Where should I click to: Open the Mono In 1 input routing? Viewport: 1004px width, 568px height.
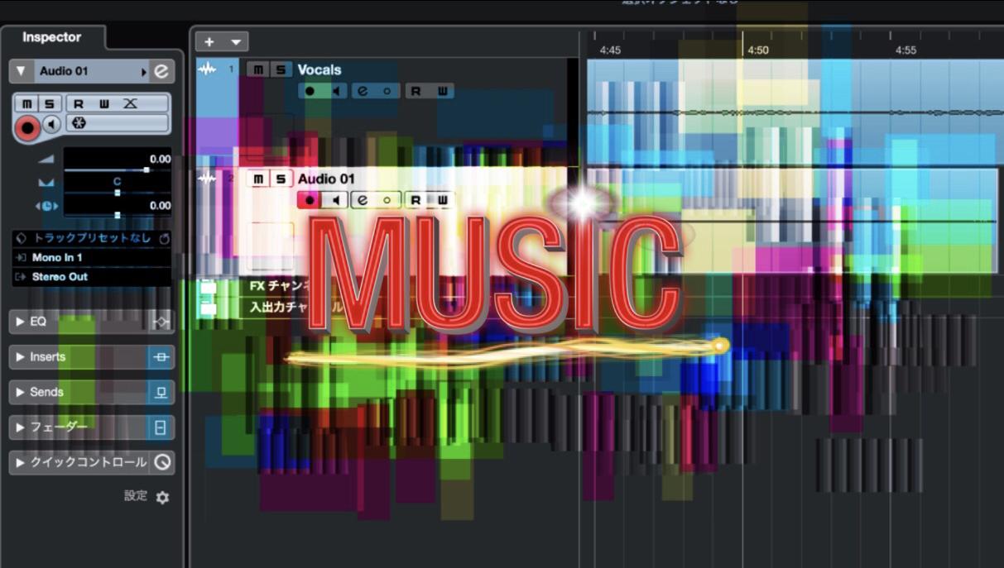point(91,257)
